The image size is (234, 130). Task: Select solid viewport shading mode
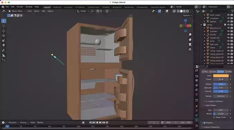coord(181,11)
